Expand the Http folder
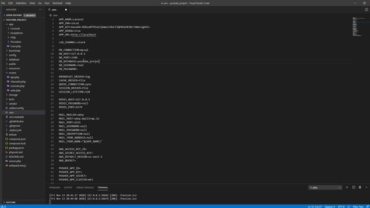This screenshot has width=370, height=208. click(13, 38)
